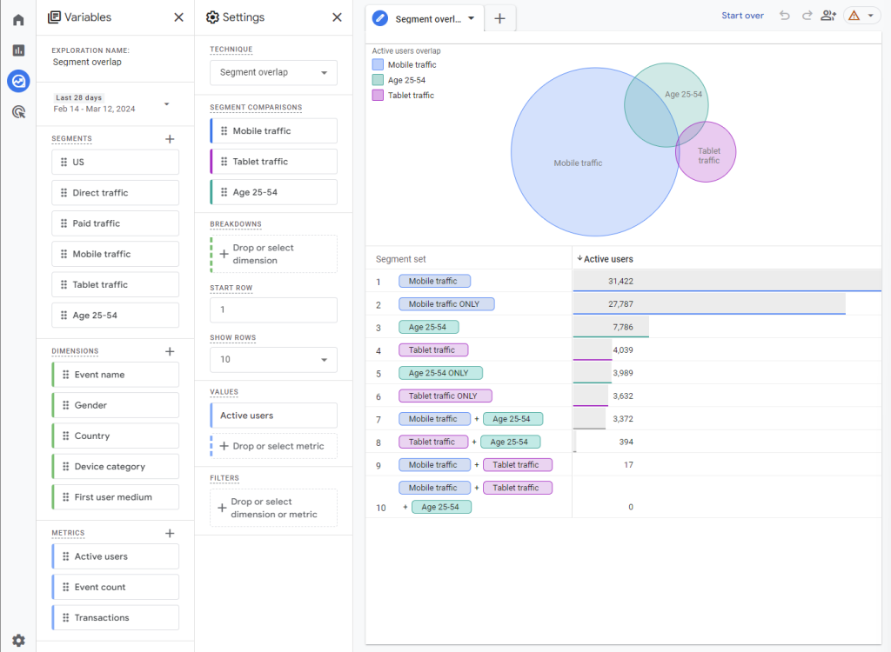Image resolution: width=891 pixels, height=652 pixels.
Task: Select the US segment in Variables
Action: [x=116, y=163]
